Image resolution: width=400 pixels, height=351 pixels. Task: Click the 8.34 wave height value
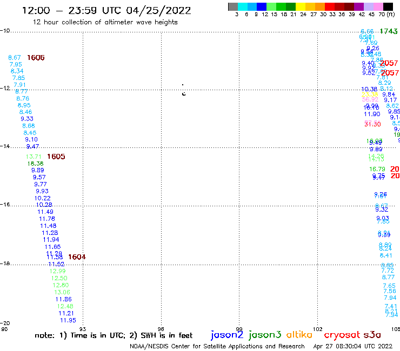[17, 71]
